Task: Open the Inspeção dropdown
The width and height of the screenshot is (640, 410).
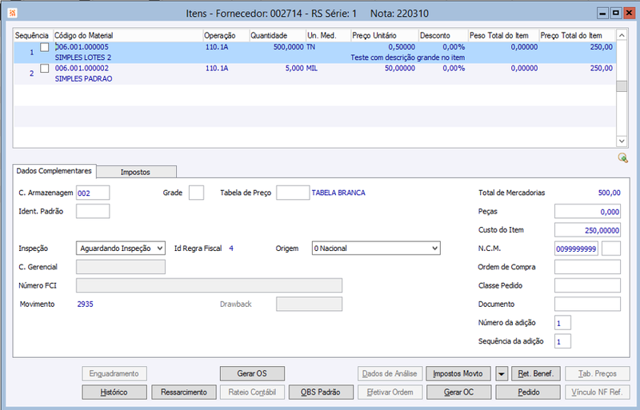Action: pyautogui.click(x=121, y=248)
